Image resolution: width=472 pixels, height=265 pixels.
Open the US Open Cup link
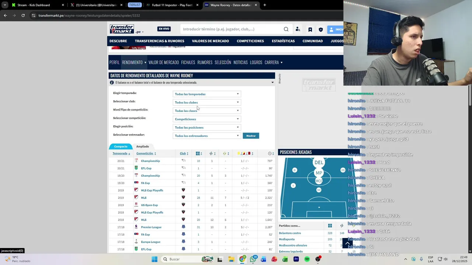pyautogui.click(x=149, y=205)
